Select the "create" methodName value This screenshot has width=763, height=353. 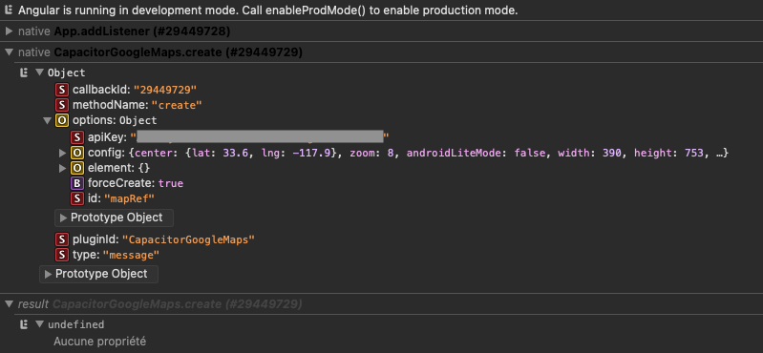point(177,105)
